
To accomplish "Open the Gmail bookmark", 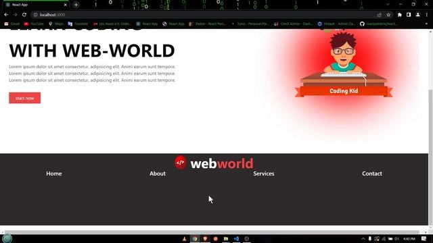I will pos(12,24).
